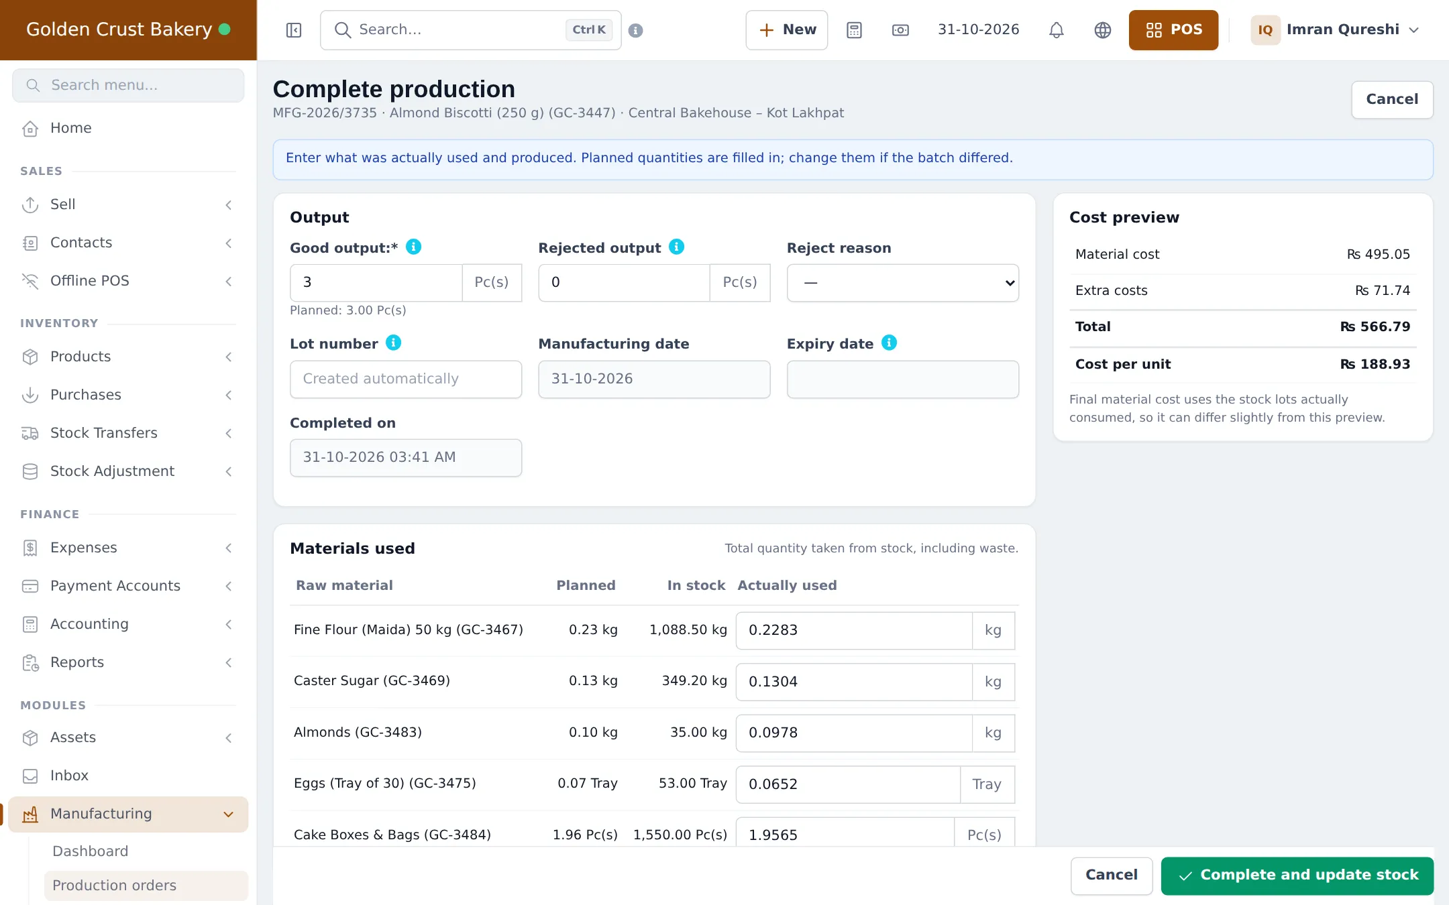The image size is (1449, 905).
Task: Click the Sell icon in sidebar
Action: tap(30, 205)
